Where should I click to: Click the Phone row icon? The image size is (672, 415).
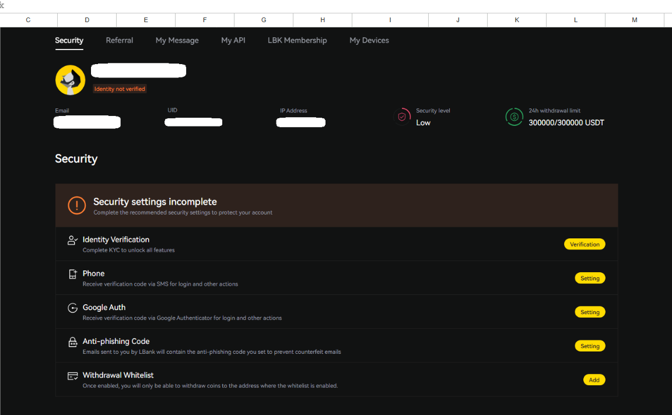[x=73, y=274]
